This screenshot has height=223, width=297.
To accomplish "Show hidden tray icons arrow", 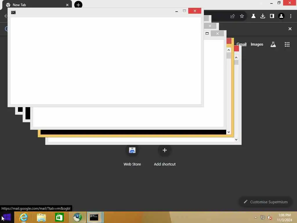I will pyautogui.click(x=256, y=217).
